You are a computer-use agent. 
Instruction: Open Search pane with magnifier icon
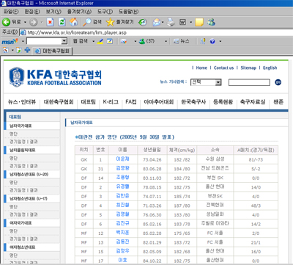[x=87, y=22]
